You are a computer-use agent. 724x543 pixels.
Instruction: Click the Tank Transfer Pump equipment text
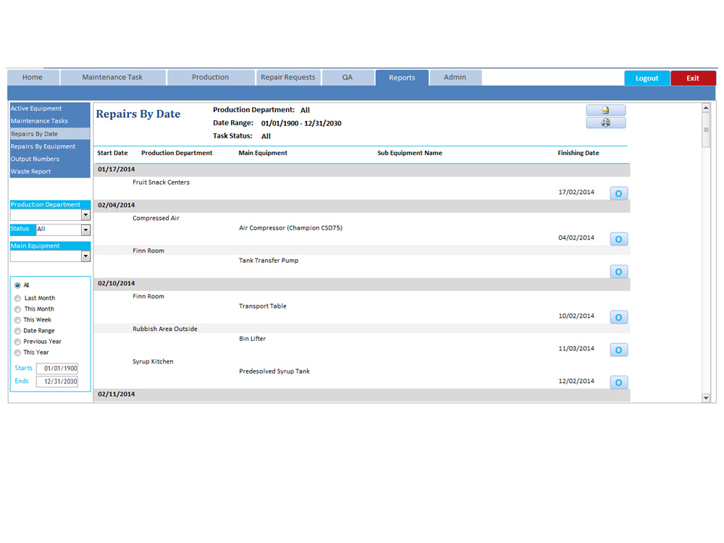coord(269,261)
